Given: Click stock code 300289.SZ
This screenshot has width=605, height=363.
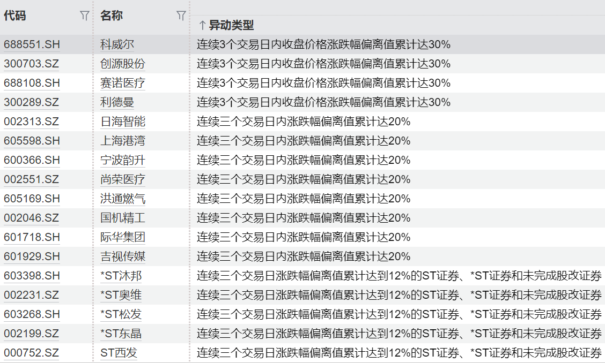Looking at the screenshot, I should [x=31, y=102].
